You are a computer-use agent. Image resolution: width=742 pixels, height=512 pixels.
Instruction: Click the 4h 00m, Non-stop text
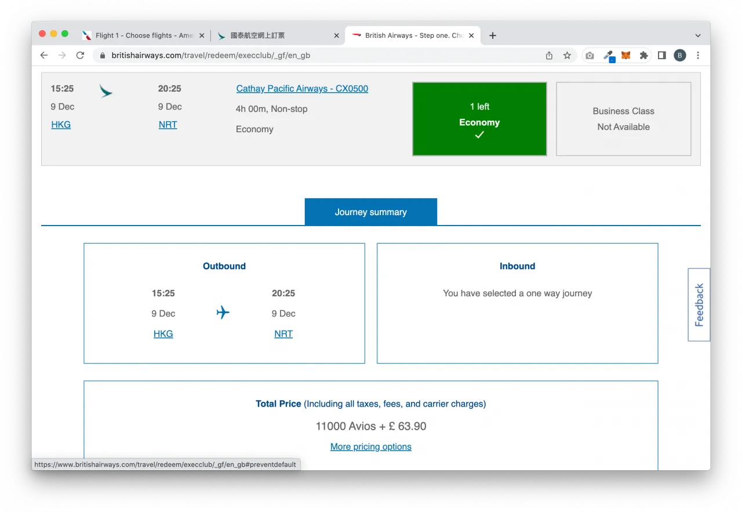272,109
